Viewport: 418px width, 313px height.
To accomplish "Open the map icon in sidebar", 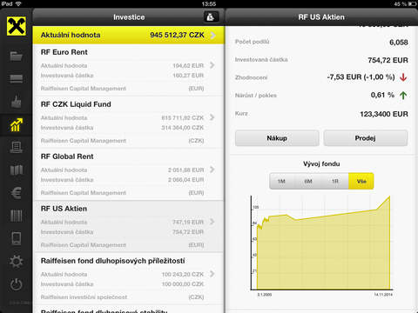I will coord(16,170).
